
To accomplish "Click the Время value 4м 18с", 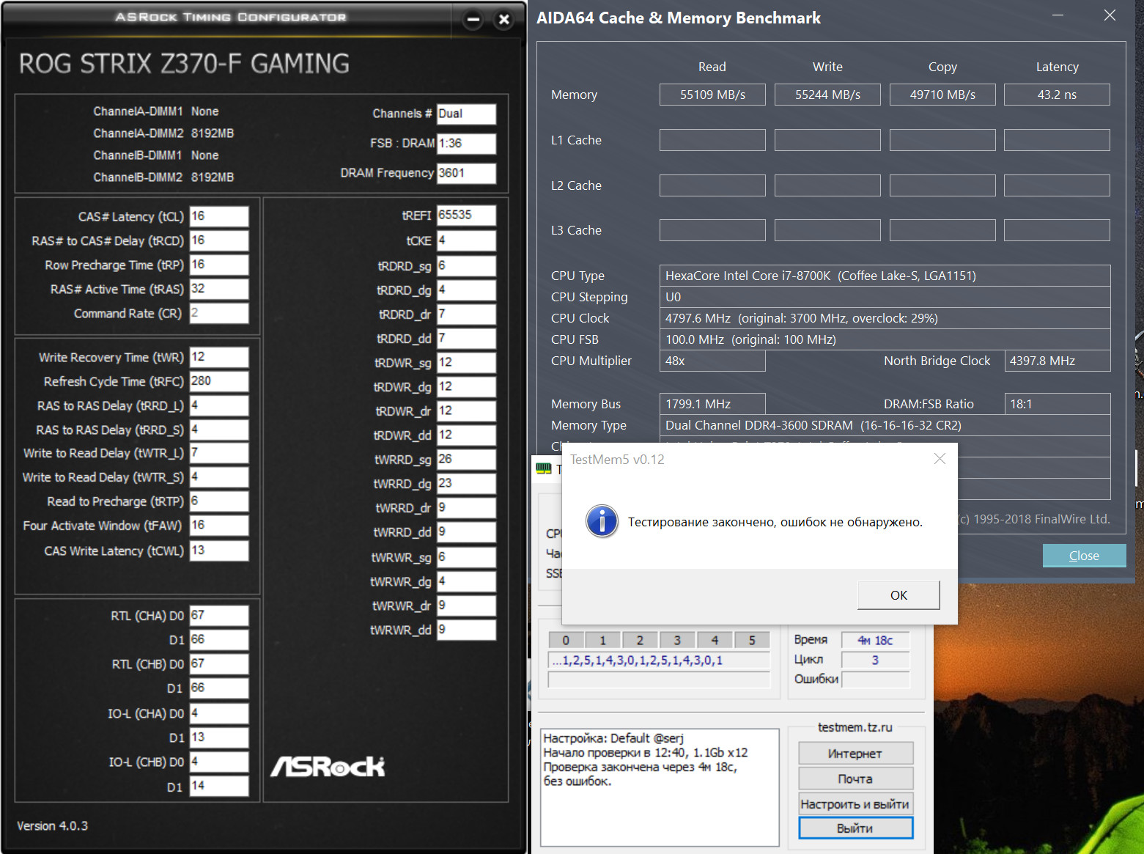I will click(875, 640).
